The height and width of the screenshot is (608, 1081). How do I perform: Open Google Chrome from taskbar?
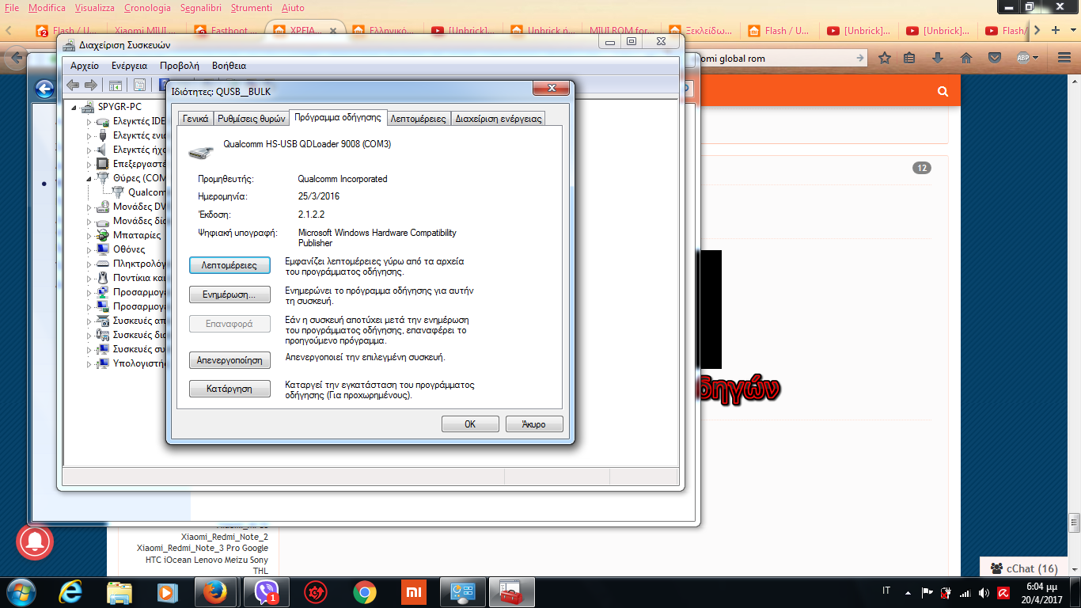click(x=365, y=592)
